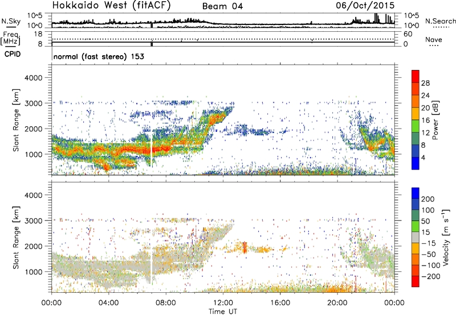
Task: Select the '20:00' time tick label
Action: click(337, 303)
